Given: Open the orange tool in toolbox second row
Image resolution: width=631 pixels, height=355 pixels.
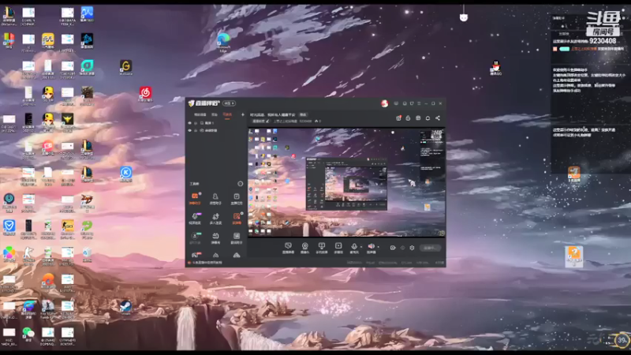Looking at the screenshot, I should (236, 219).
